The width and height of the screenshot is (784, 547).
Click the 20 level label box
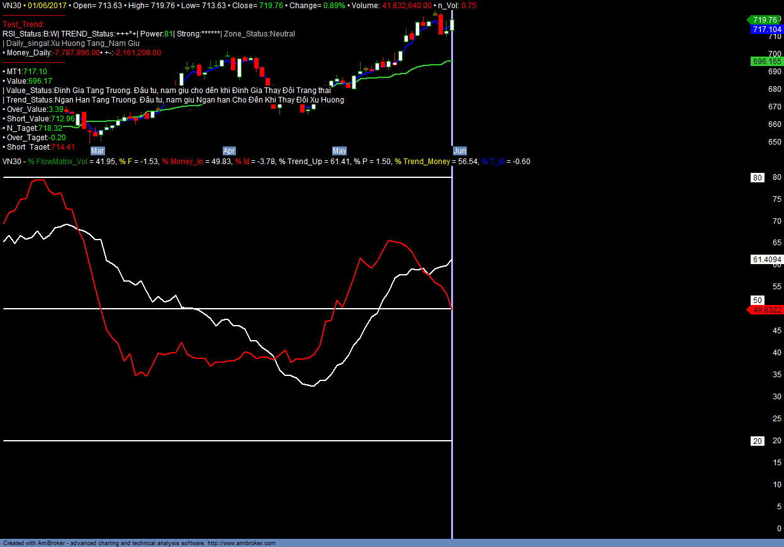[x=758, y=441]
